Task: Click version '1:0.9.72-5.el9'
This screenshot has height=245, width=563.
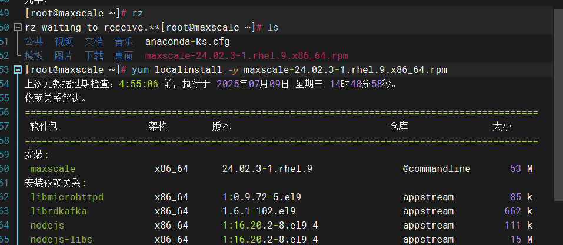Action: click(261, 197)
